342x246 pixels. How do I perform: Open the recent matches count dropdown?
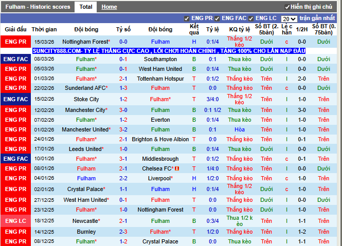pyautogui.click(x=289, y=18)
